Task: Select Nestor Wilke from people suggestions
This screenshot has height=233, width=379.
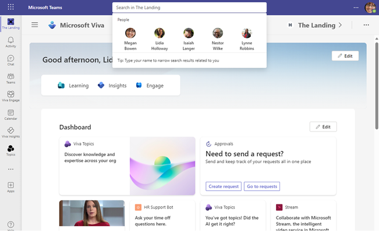Action: click(218, 39)
